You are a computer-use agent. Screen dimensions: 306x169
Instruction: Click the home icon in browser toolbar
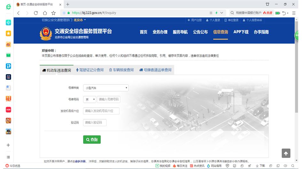[45, 13]
